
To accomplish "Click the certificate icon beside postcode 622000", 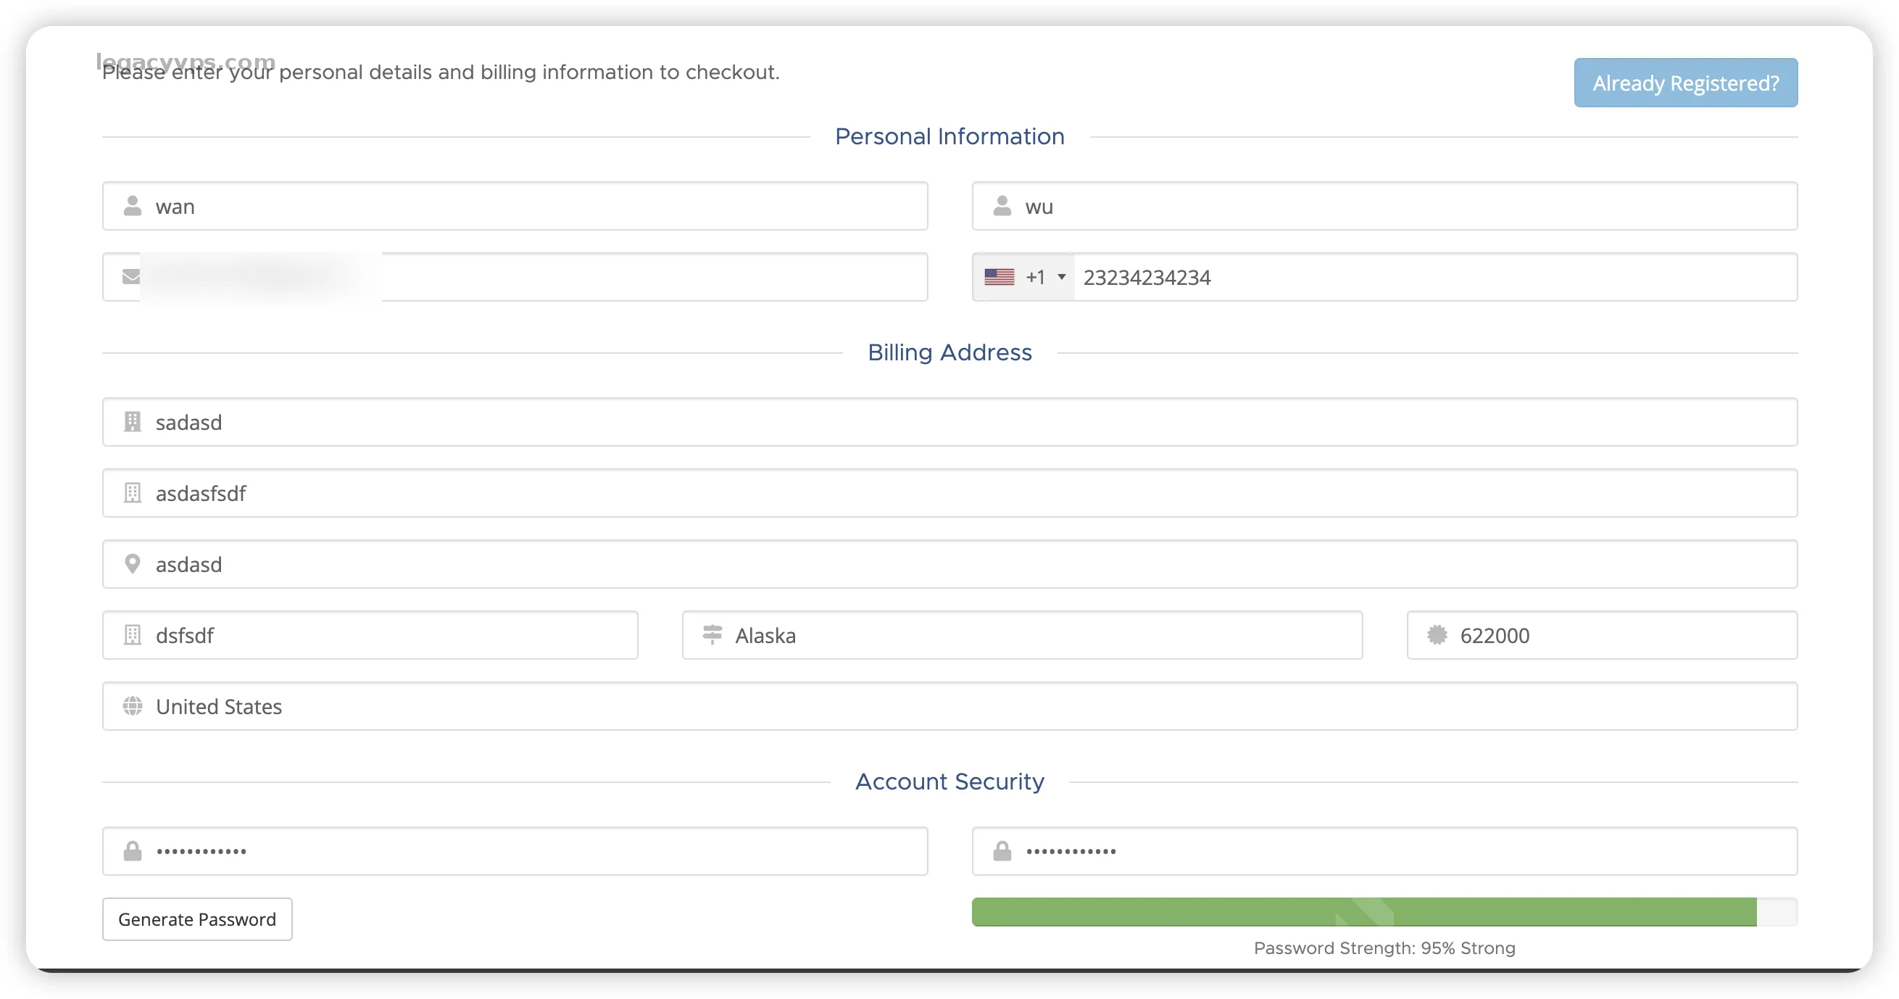I will pyautogui.click(x=1437, y=635).
